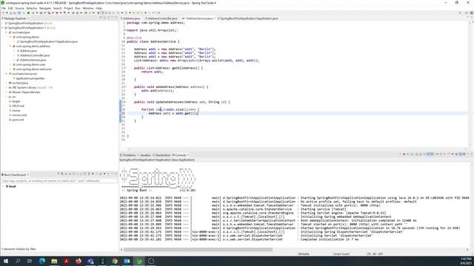Open Windows taskbar Search
The width and height of the screenshot is (474, 266).
tap(18, 261)
